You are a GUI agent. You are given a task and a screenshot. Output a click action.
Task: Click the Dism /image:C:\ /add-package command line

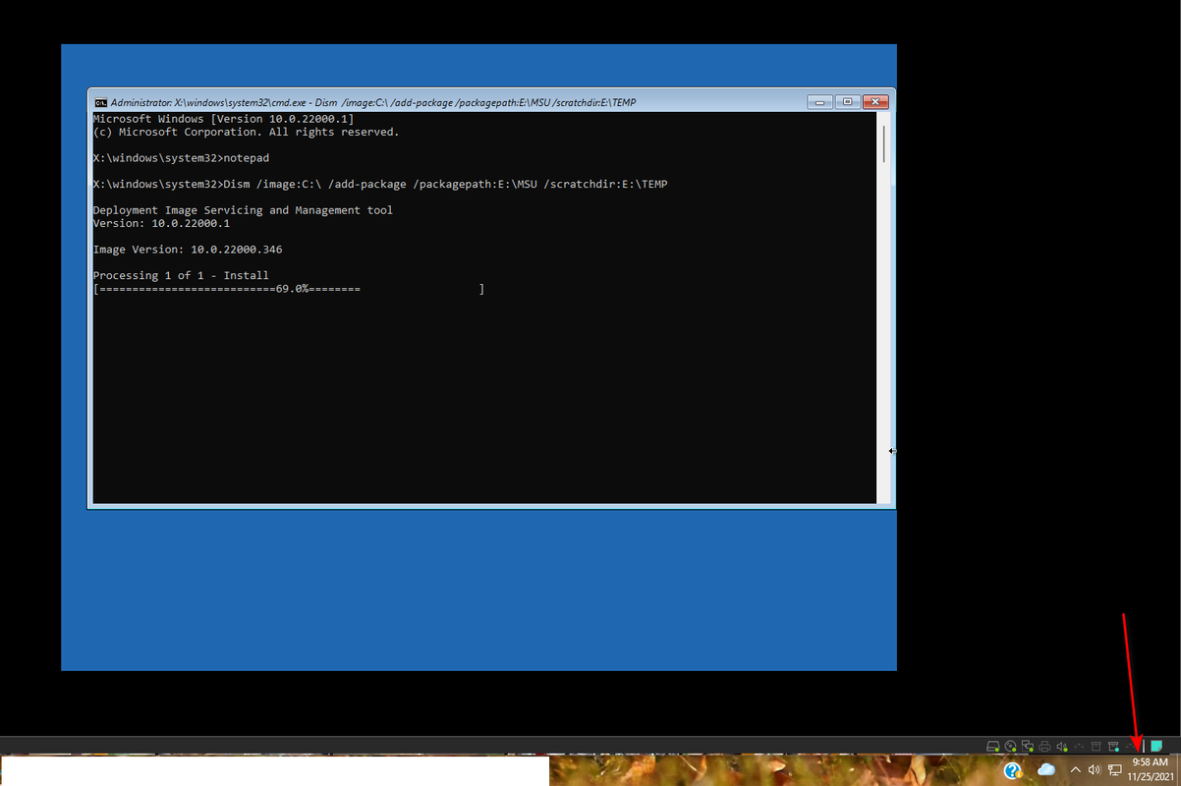point(380,184)
